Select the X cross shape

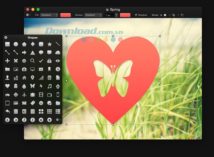[16, 61]
